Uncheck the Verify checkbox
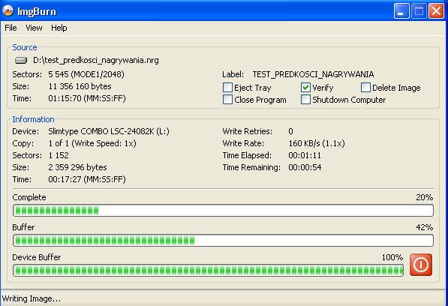The height and width of the screenshot is (306, 448). (305, 87)
